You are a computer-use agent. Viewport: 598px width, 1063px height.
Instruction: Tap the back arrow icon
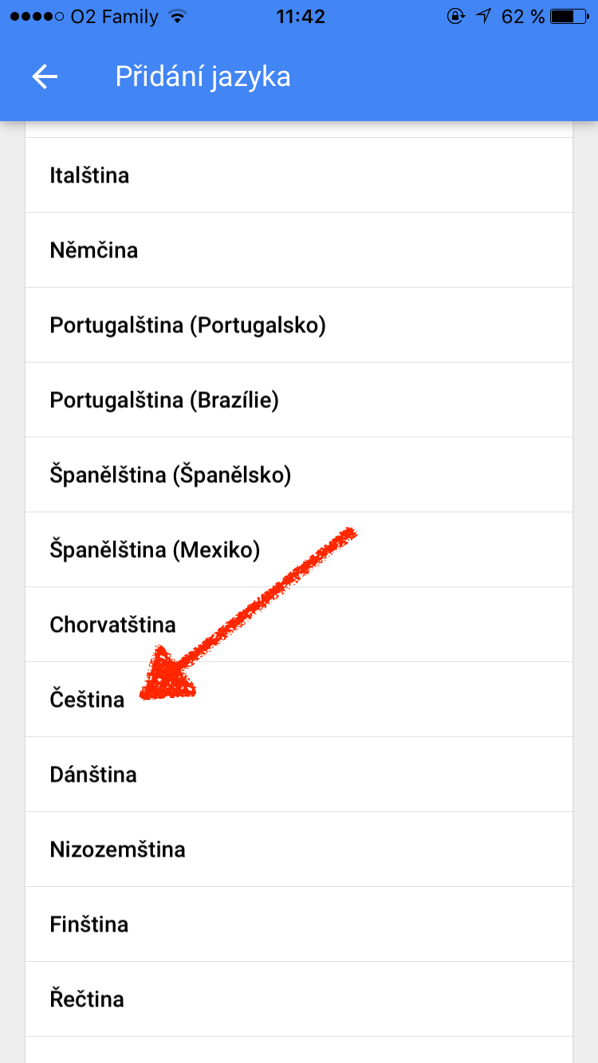45,76
